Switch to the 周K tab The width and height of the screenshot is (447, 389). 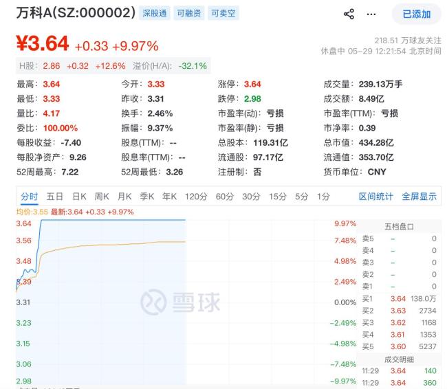coord(102,197)
